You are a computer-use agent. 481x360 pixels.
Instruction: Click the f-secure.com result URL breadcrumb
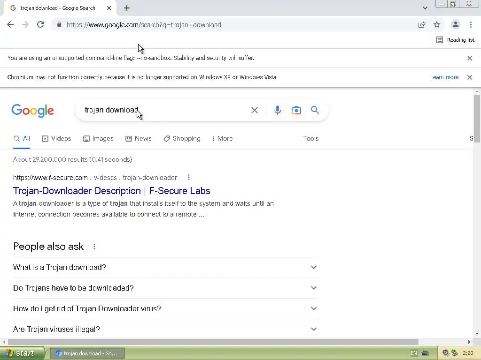95,178
